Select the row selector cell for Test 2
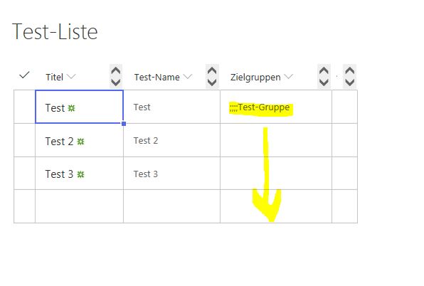Viewport: 424px width, 286px height. [x=25, y=140]
